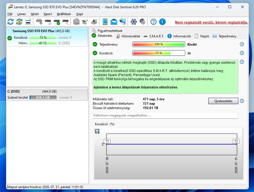Click the blue info circle toolbar icon

tap(162, 22)
